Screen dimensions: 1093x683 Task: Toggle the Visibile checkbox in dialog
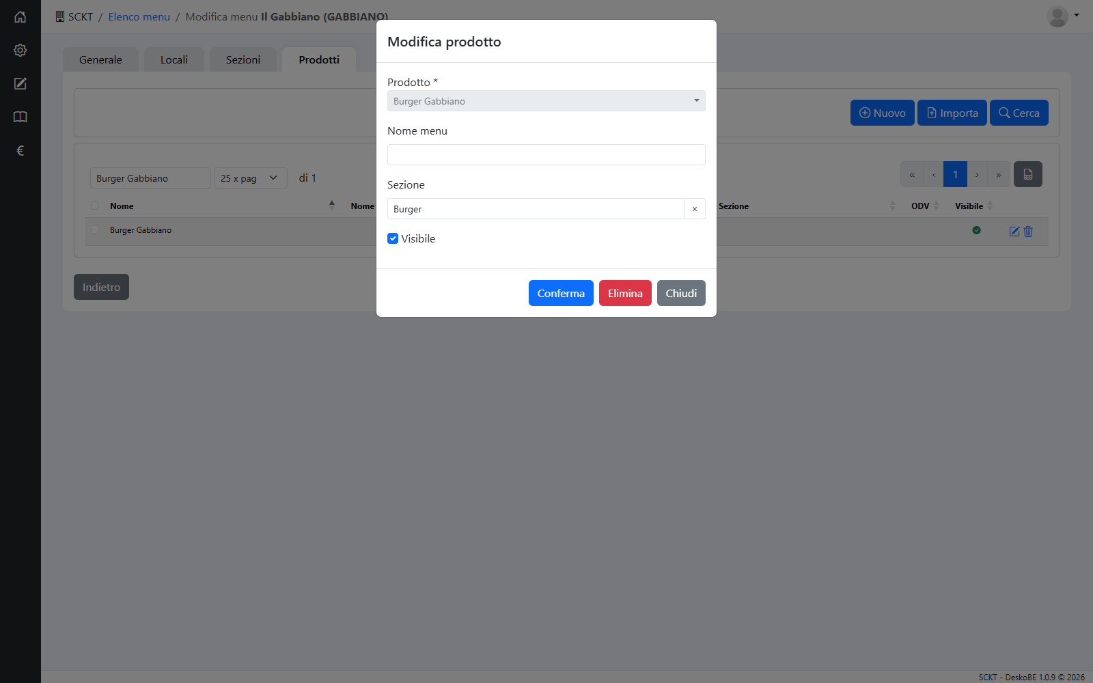(x=393, y=238)
